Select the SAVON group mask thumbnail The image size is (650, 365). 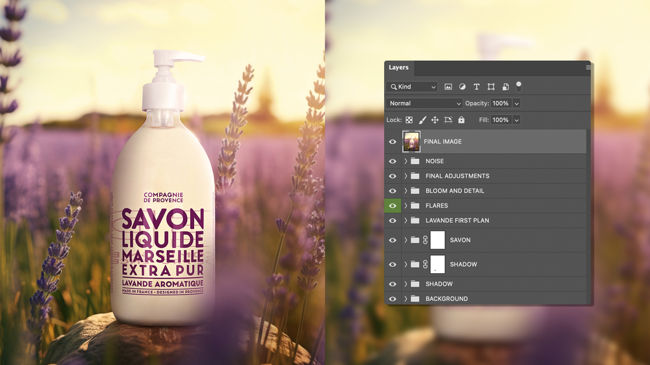coord(437,240)
